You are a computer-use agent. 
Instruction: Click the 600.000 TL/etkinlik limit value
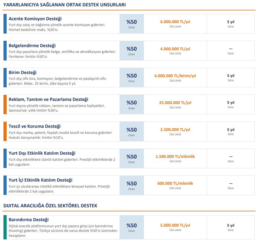click(x=175, y=183)
